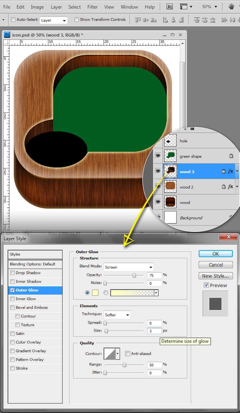Launch Adobe Bridge from the Br icon
The height and width of the screenshot is (413, 240).
[170, 7]
